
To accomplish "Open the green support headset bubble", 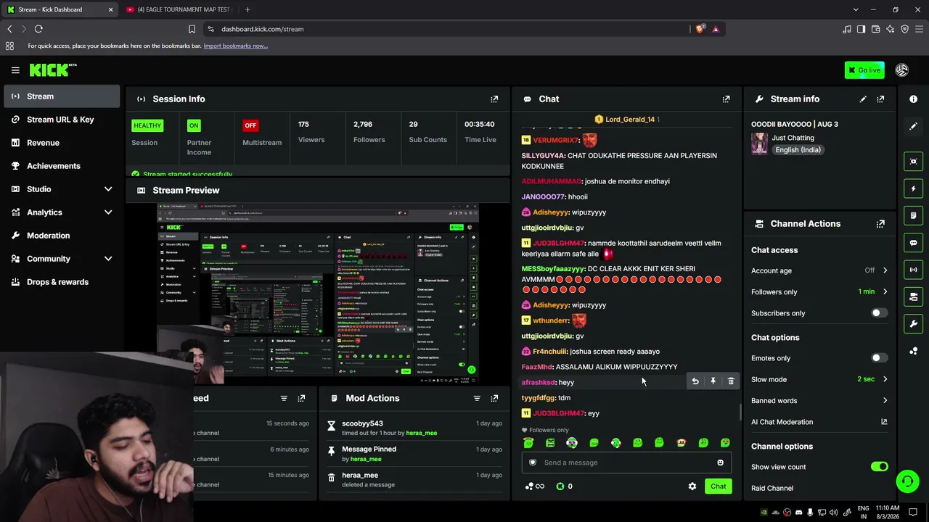I will pos(907,481).
